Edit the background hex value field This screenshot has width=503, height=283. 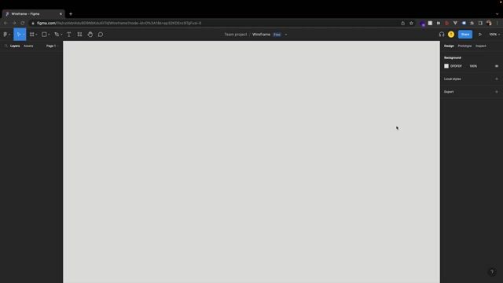(x=456, y=66)
